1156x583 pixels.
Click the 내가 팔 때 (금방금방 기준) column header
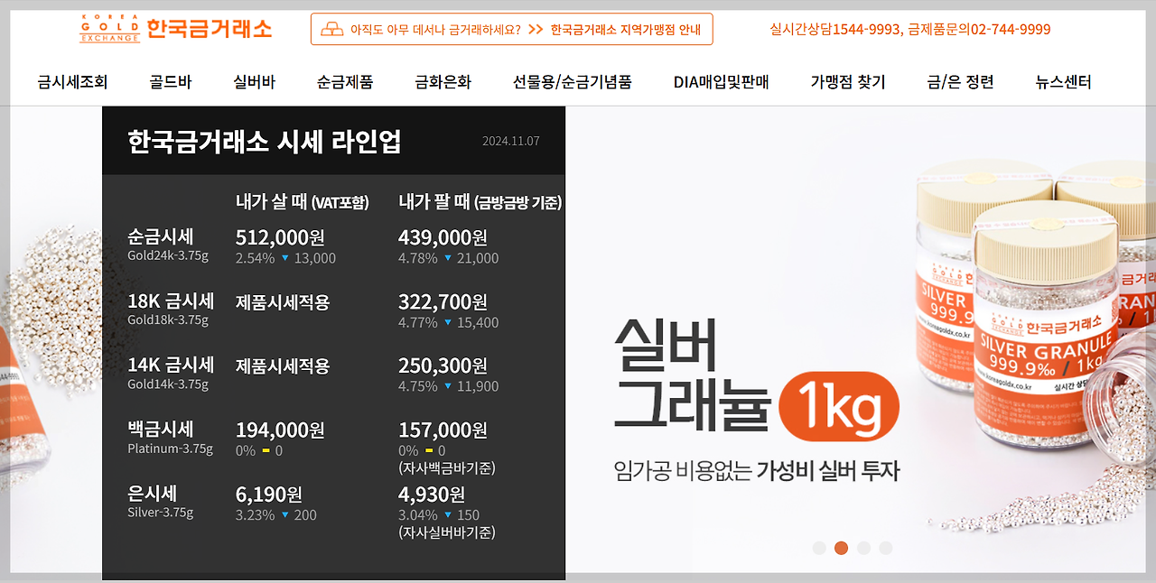click(480, 202)
